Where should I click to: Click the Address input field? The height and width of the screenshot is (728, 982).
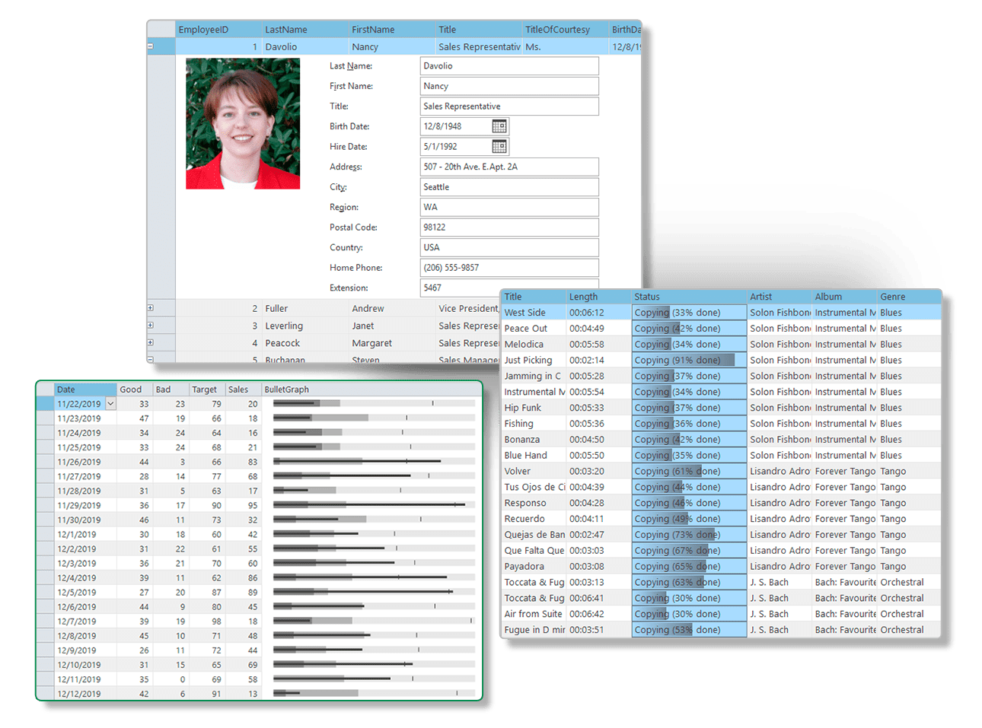pyautogui.click(x=509, y=167)
